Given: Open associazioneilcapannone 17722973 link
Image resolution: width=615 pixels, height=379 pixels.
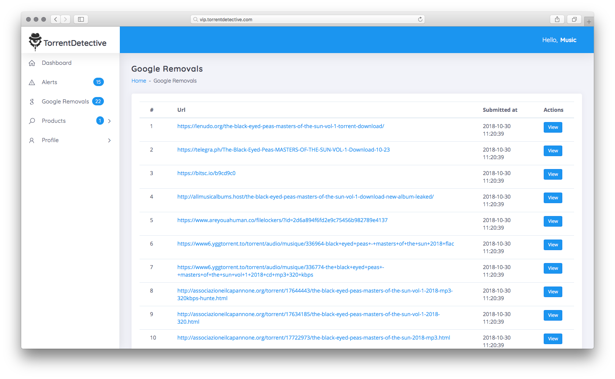Looking at the screenshot, I should [x=314, y=338].
